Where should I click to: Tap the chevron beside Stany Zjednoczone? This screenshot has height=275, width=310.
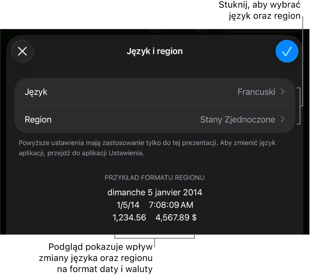click(x=283, y=119)
